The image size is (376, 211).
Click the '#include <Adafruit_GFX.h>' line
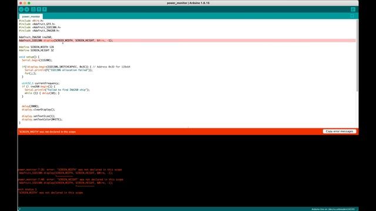coord(37,24)
